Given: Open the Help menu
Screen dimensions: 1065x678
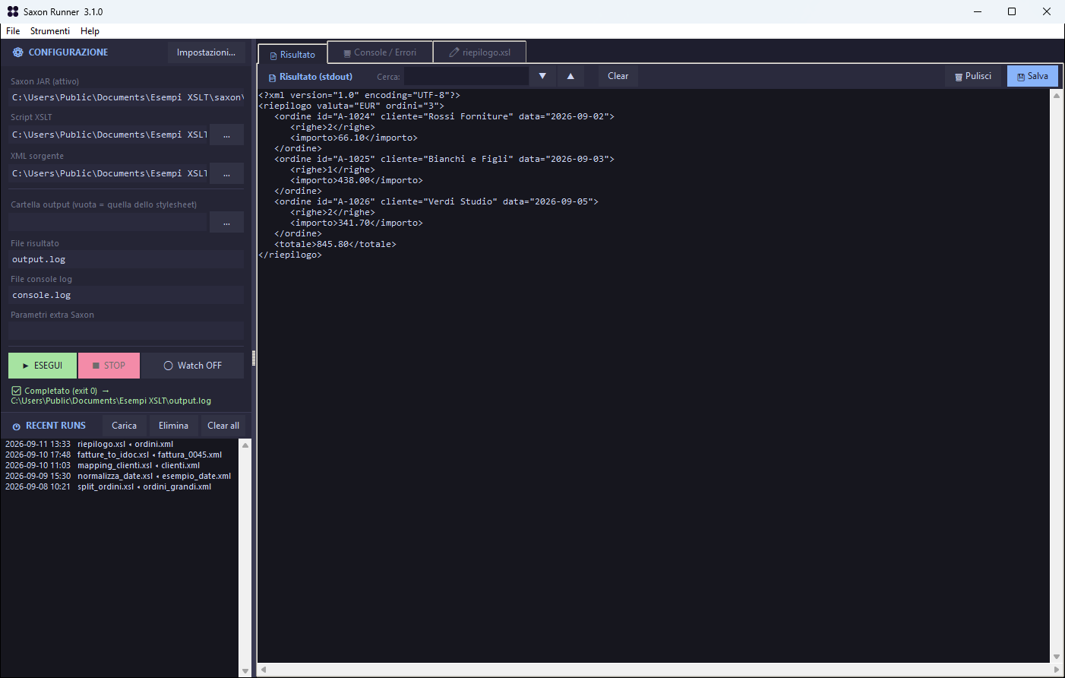Looking at the screenshot, I should pos(90,31).
